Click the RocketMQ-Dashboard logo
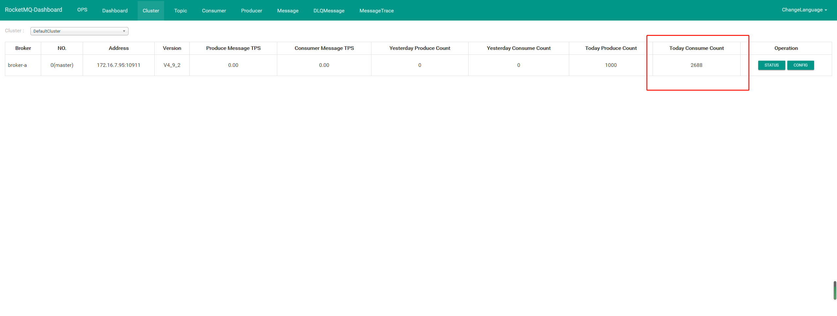Image resolution: width=837 pixels, height=316 pixels. pyautogui.click(x=33, y=9)
